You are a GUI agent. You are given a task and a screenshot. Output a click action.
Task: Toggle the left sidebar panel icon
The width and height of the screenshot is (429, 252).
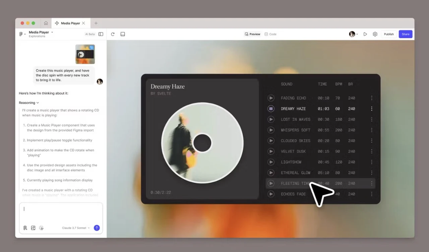[x=101, y=34]
